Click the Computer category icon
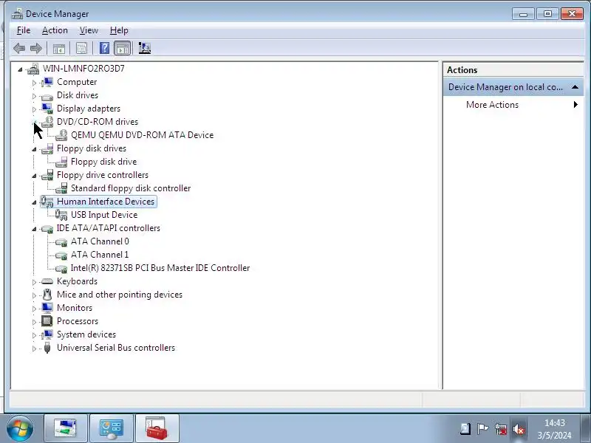This screenshot has width=591, height=443. click(x=47, y=82)
